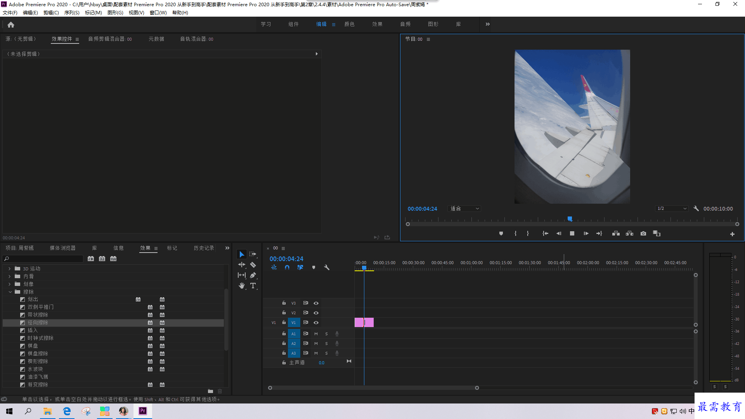Screen dimensions: 745x419
Task: Mute track A1
Action: point(316,334)
